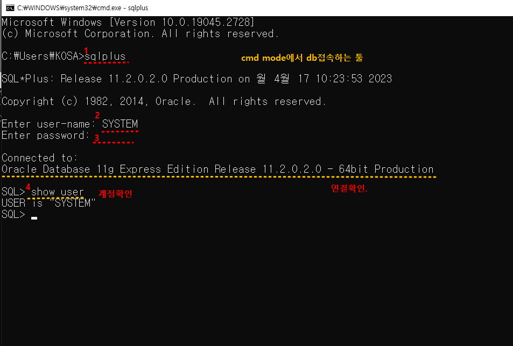Screen dimensions: 513x346
Task: Select the '(c) Microsoft Corporation. All rights reserved.' line
Action: coord(140,34)
